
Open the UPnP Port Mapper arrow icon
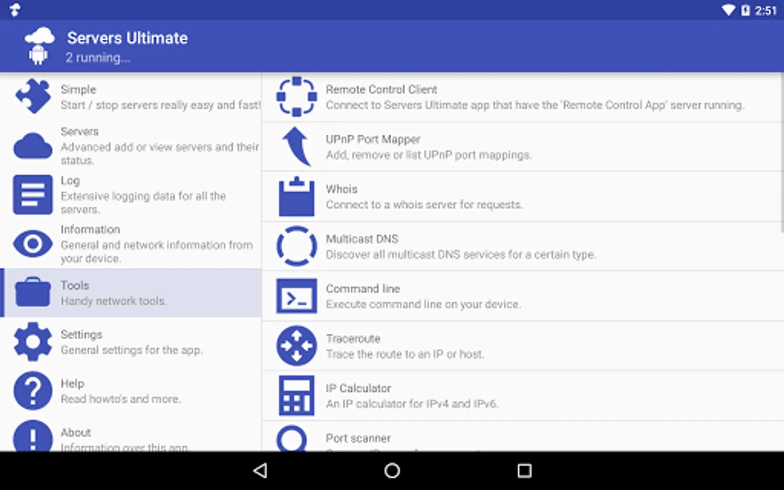coord(296,146)
